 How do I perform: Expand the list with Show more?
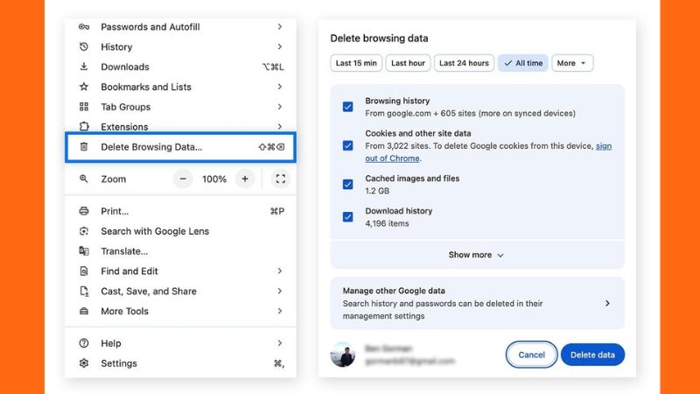coord(476,255)
